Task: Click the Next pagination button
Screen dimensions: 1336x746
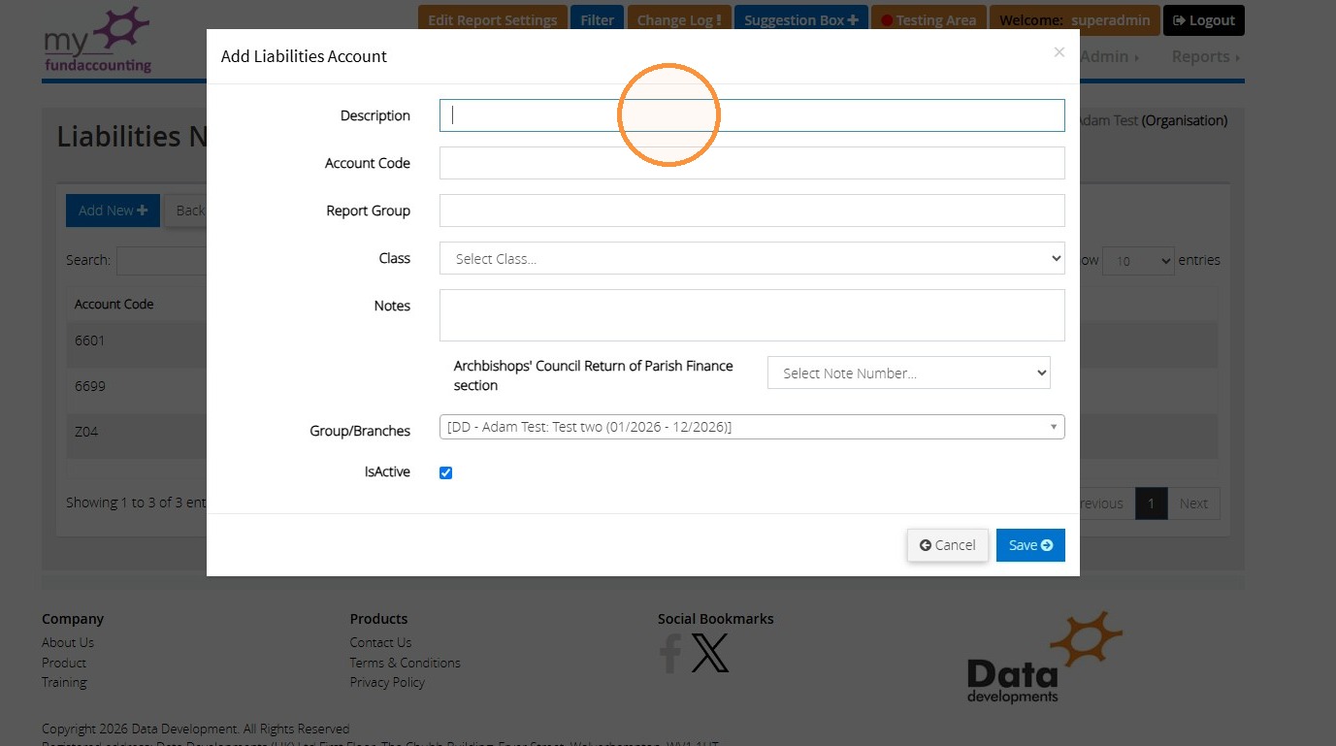Action: coord(1193,503)
